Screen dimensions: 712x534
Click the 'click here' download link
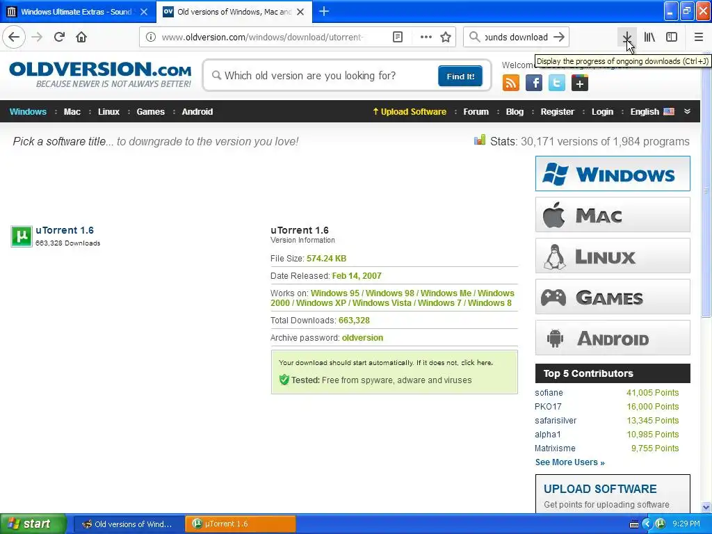click(x=477, y=362)
